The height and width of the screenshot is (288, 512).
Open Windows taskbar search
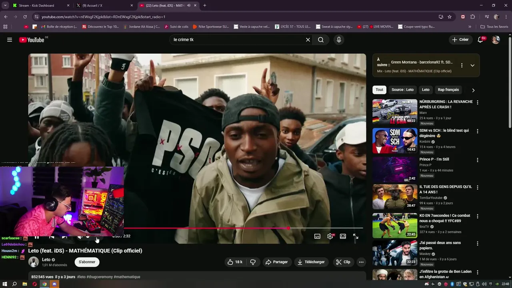[14, 284]
